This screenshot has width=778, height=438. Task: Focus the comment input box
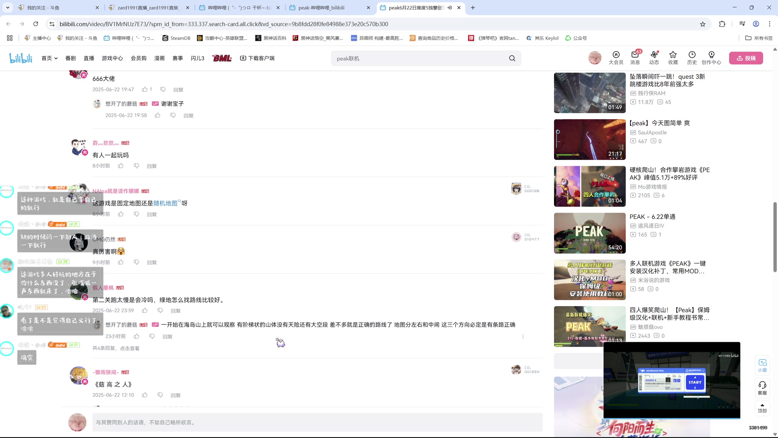(317, 422)
